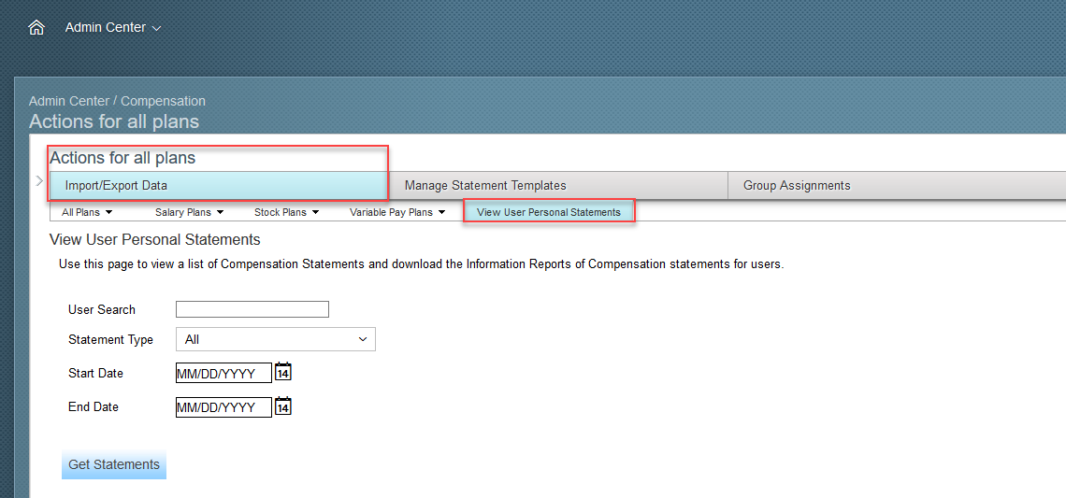The image size is (1066, 498).
Task: Open End Date calendar picker icon
Action: click(x=282, y=406)
